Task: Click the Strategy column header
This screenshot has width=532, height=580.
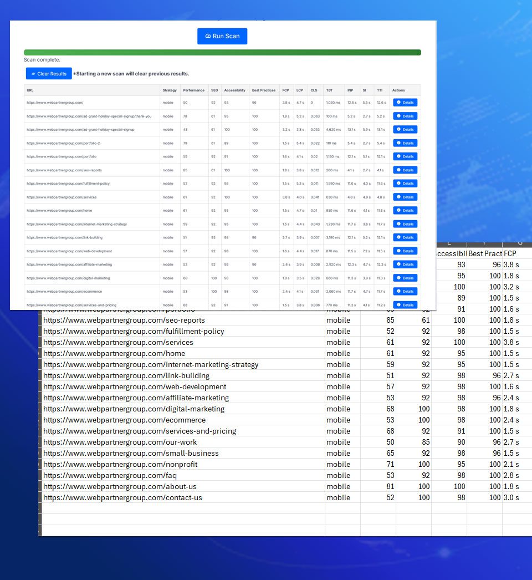Action: (x=170, y=90)
